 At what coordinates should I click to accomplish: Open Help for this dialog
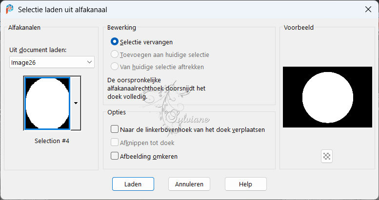[x=245, y=184]
